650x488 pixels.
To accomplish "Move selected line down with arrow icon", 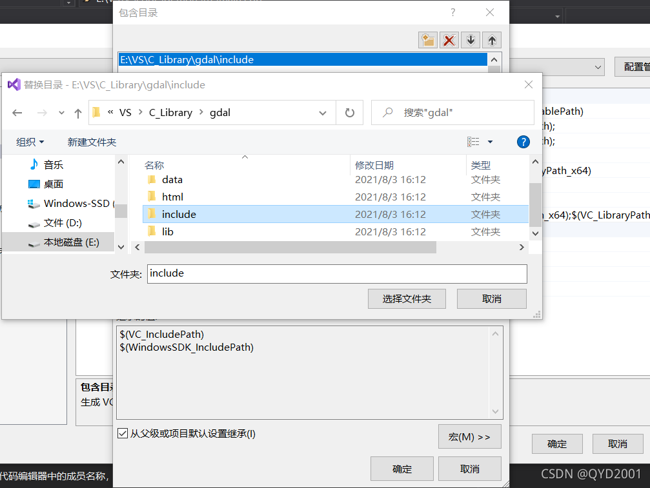I will 471,40.
